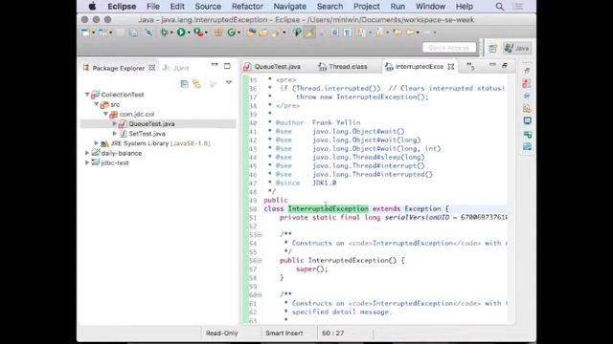Switch to the Package Explorer tab
The width and height of the screenshot is (613, 344).
click(x=119, y=68)
